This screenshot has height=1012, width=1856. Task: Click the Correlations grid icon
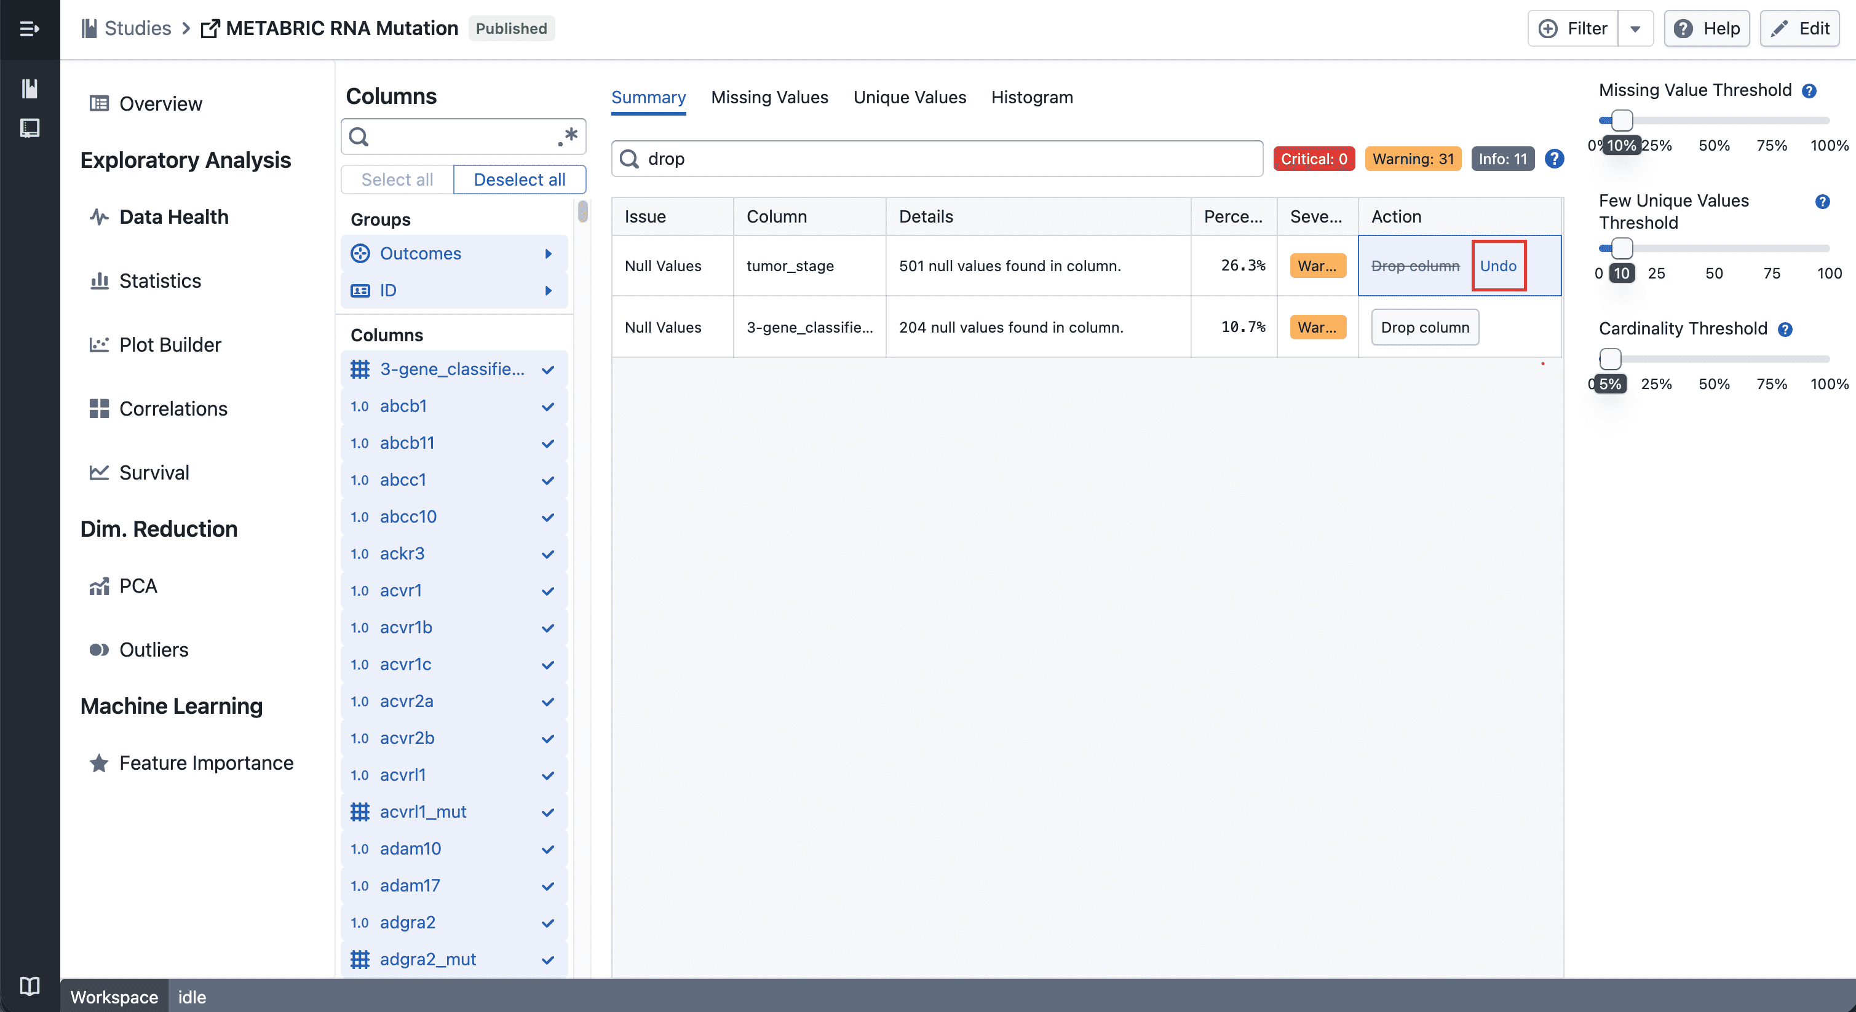coord(99,408)
